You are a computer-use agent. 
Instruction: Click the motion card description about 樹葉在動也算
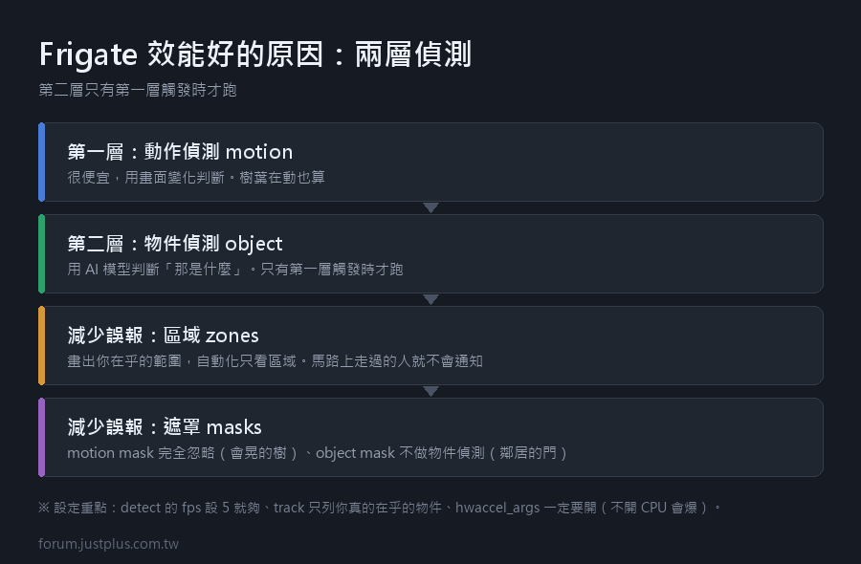point(196,178)
